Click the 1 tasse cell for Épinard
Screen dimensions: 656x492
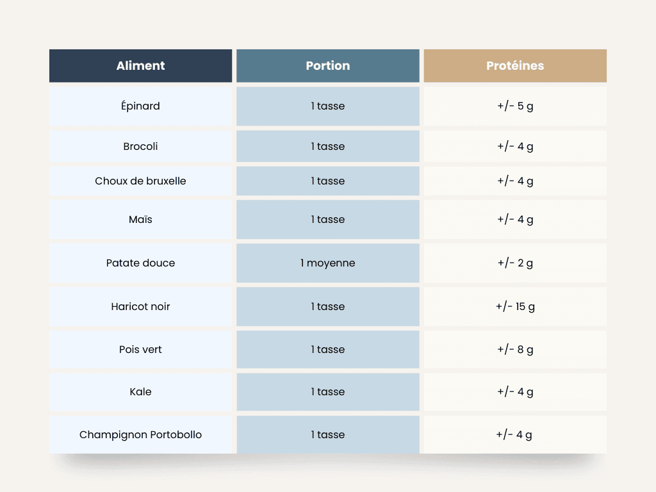click(x=328, y=106)
